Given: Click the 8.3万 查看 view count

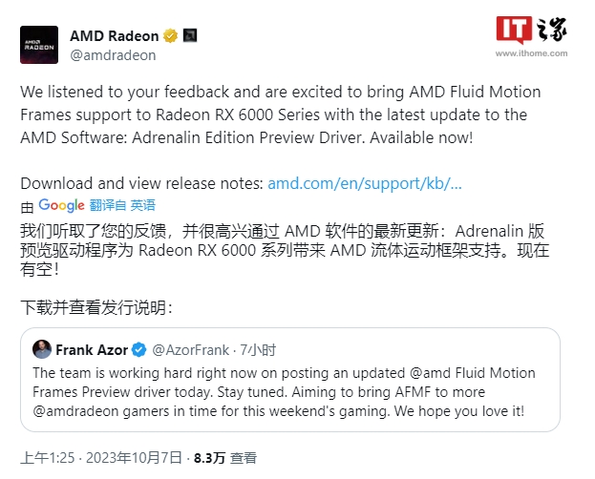Looking at the screenshot, I should 224,457.
